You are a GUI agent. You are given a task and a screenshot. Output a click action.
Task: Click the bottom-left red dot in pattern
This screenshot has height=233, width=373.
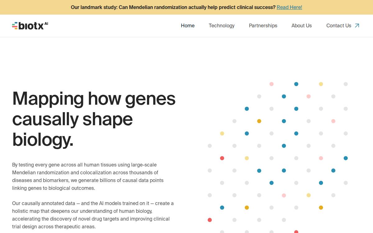click(210, 220)
